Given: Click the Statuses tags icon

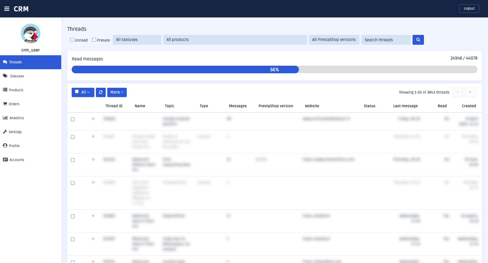Looking at the screenshot, I should click(5, 76).
